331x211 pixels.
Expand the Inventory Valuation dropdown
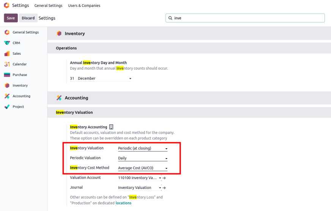[x=143, y=148]
